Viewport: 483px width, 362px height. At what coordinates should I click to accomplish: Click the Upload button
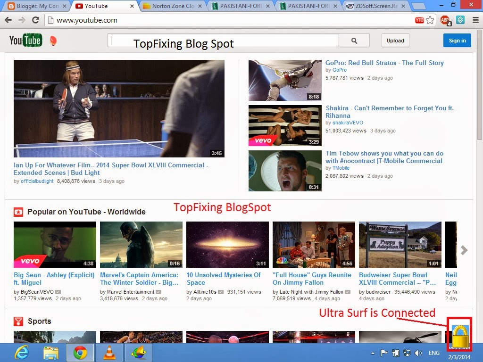[395, 41]
